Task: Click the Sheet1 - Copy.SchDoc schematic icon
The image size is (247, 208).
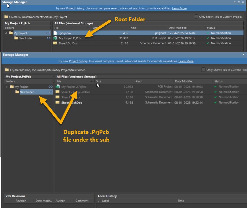Action: click(58, 92)
